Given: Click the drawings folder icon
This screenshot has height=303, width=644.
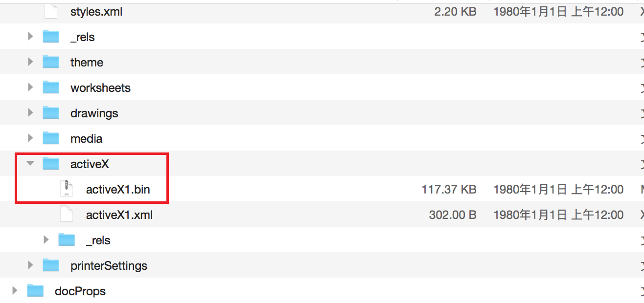Looking at the screenshot, I should pyautogui.click(x=51, y=113).
